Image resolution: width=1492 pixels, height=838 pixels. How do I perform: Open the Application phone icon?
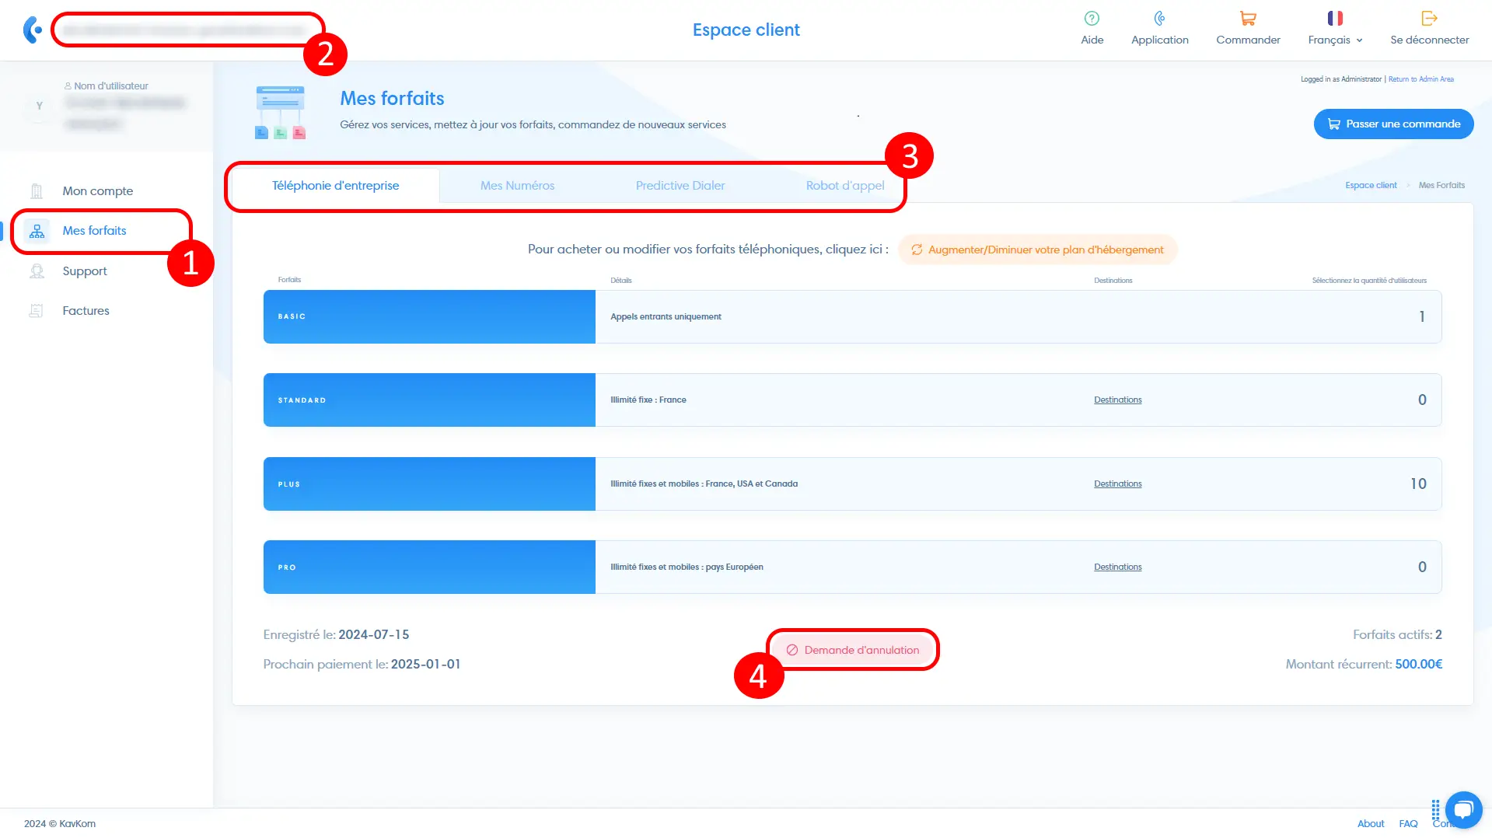[x=1159, y=19]
